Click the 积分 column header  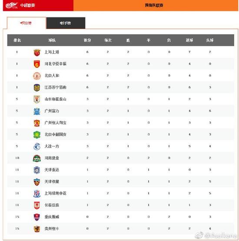pyautogui.click(x=87, y=40)
